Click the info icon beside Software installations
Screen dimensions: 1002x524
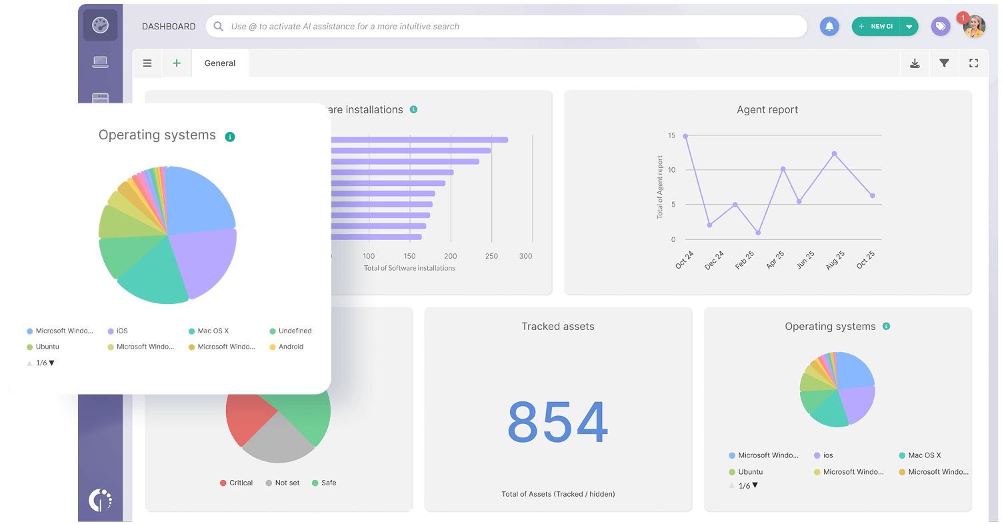coord(413,109)
